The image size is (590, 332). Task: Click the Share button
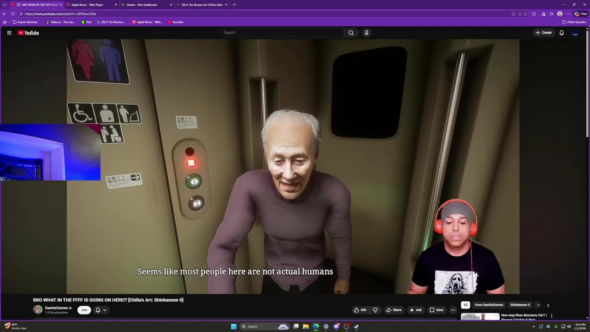coord(394,310)
